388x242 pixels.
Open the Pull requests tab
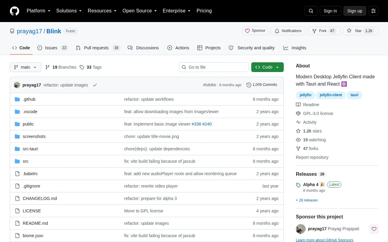click(98, 48)
